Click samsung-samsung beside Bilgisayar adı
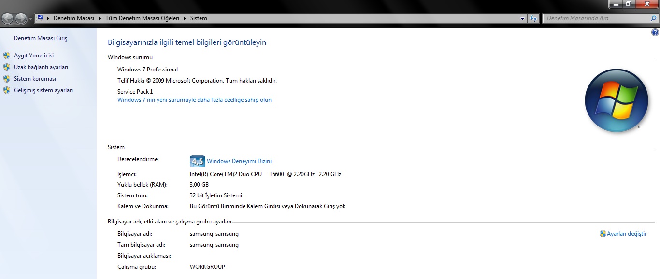This screenshot has height=279, width=660. pyautogui.click(x=214, y=234)
